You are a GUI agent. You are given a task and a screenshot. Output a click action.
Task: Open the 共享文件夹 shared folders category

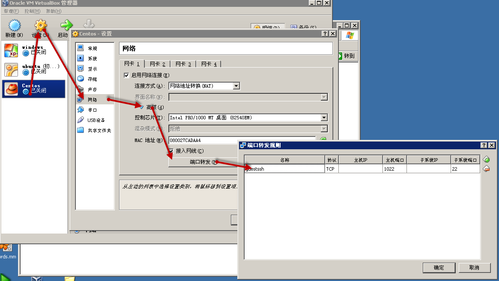[95, 130]
